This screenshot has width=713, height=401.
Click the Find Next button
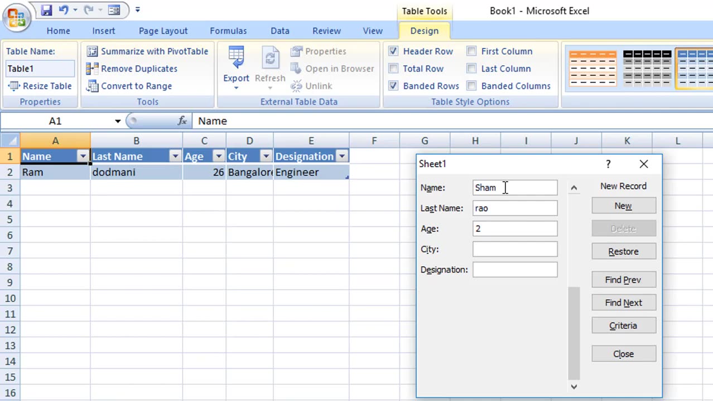click(x=623, y=302)
